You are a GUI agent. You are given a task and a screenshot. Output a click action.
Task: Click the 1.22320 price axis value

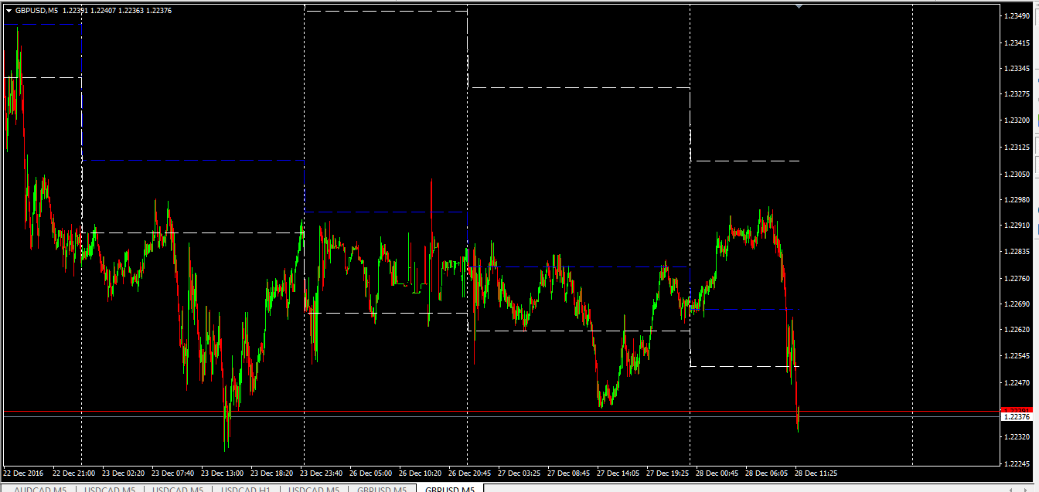click(x=1017, y=436)
